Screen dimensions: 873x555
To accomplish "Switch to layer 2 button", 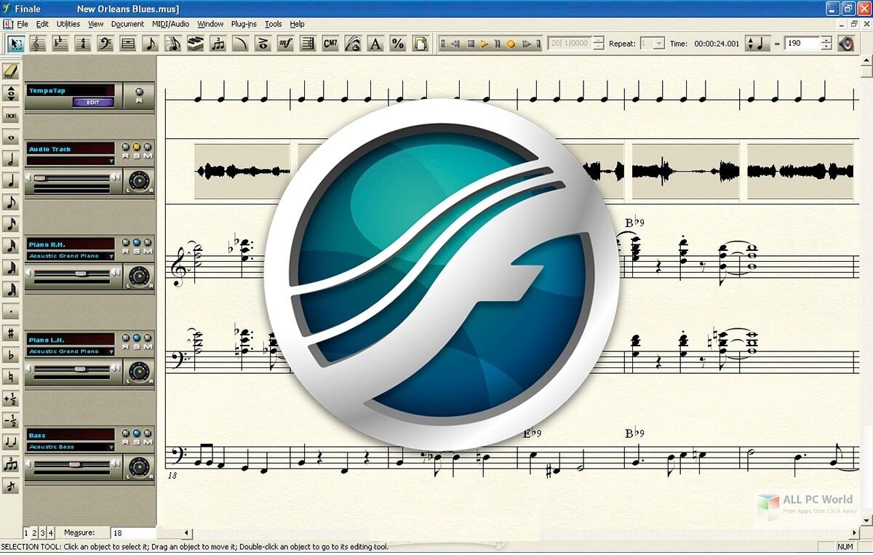I will [35, 533].
